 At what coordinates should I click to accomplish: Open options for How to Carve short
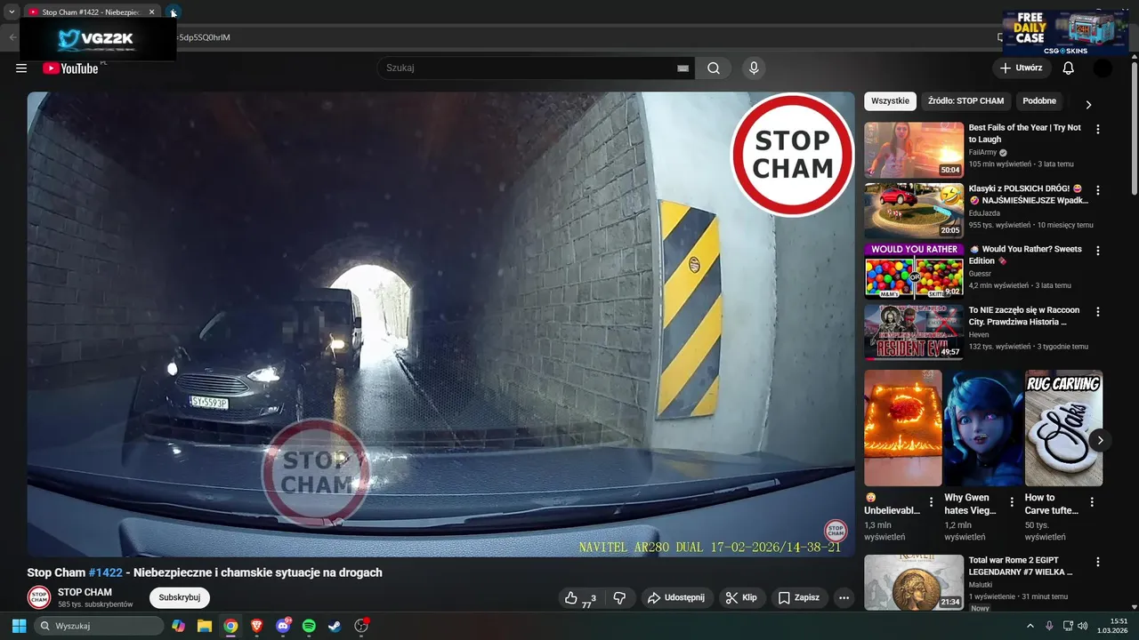1092,502
